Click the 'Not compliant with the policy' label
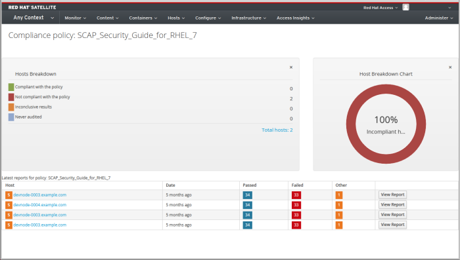460x260 pixels. (43, 97)
